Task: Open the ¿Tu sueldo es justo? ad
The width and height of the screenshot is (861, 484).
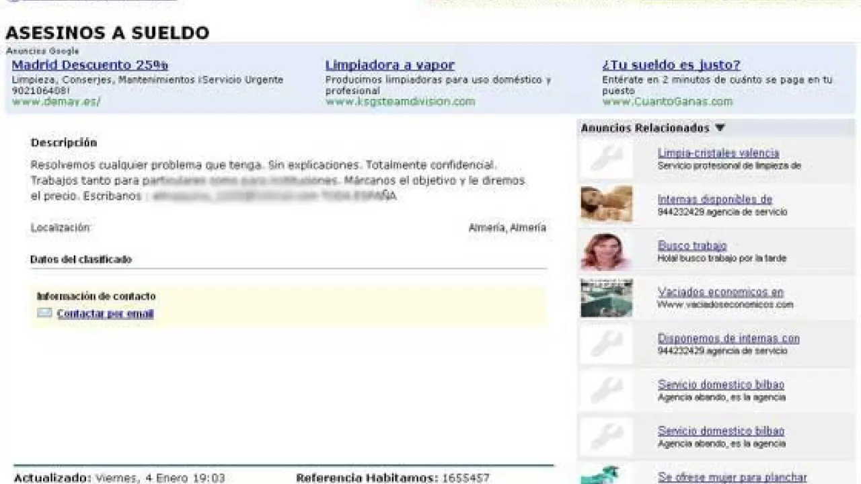Action: click(671, 65)
